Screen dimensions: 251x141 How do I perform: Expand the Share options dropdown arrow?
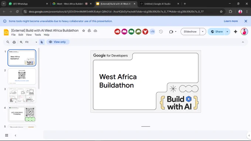(227, 32)
